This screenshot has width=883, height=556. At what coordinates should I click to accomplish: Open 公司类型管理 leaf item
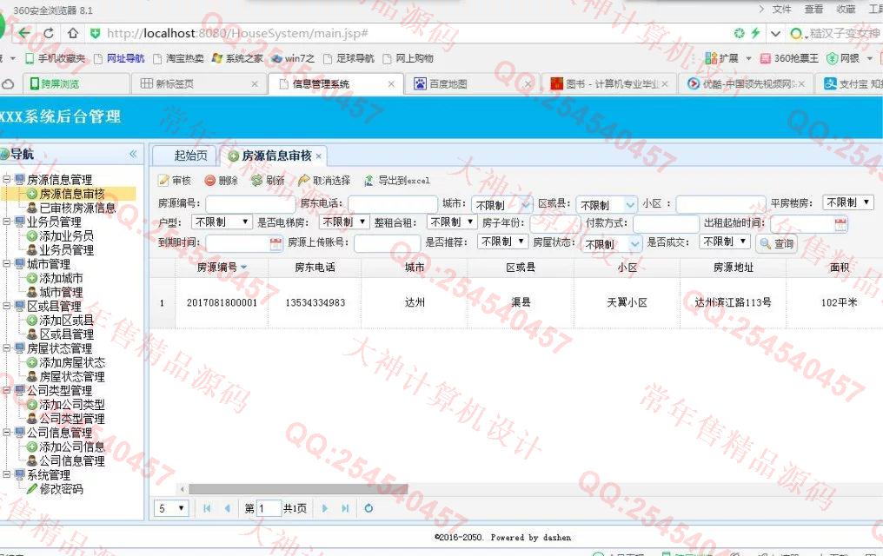71,419
